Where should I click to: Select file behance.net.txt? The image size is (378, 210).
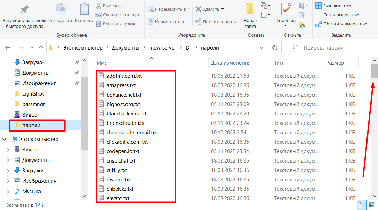coord(124,95)
